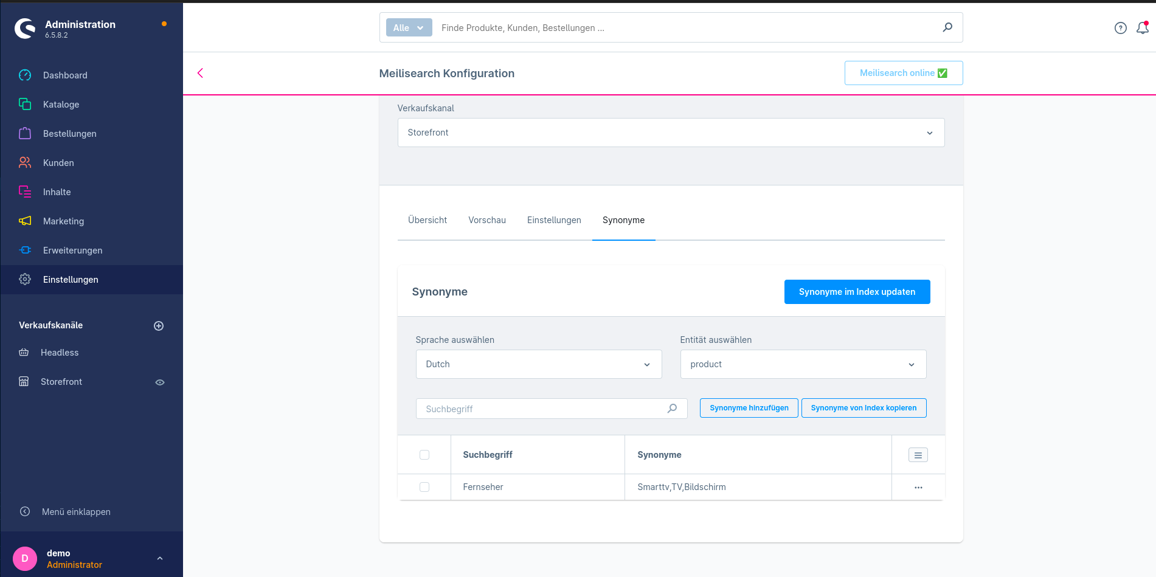Add a sales channel with plus icon
Viewport: 1156px width, 577px height.
pos(159,326)
